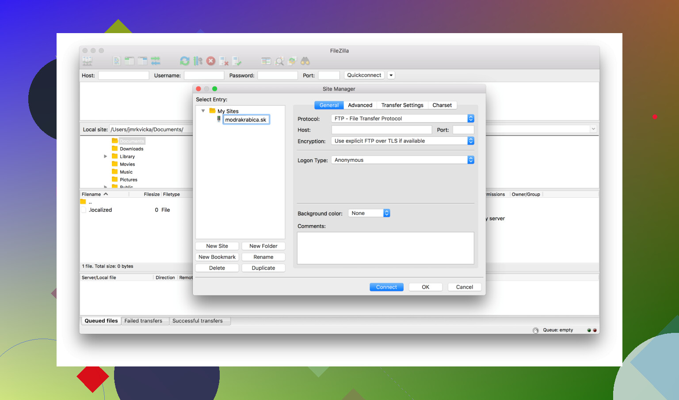Expand the Library folder in tree
The width and height of the screenshot is (679, 400).
click(106, 157)
